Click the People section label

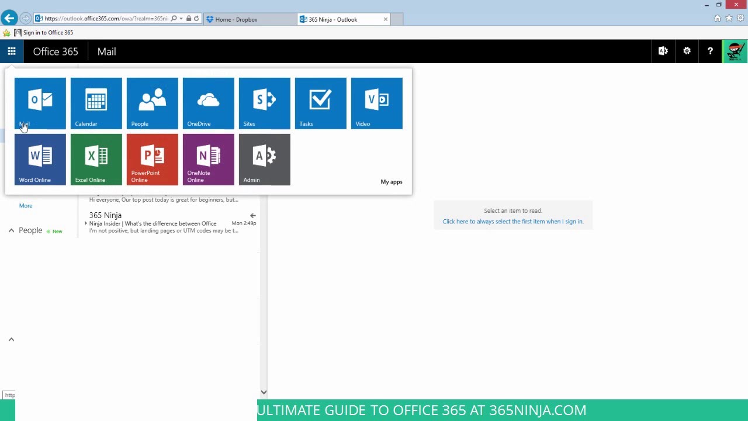[x=30, y=230]
